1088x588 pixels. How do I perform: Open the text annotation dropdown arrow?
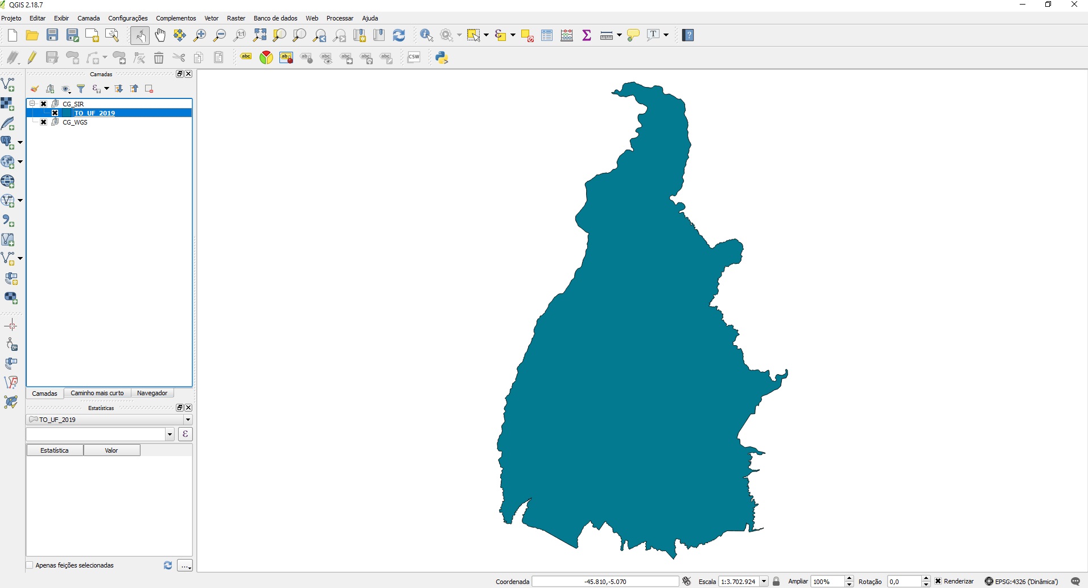666,35
